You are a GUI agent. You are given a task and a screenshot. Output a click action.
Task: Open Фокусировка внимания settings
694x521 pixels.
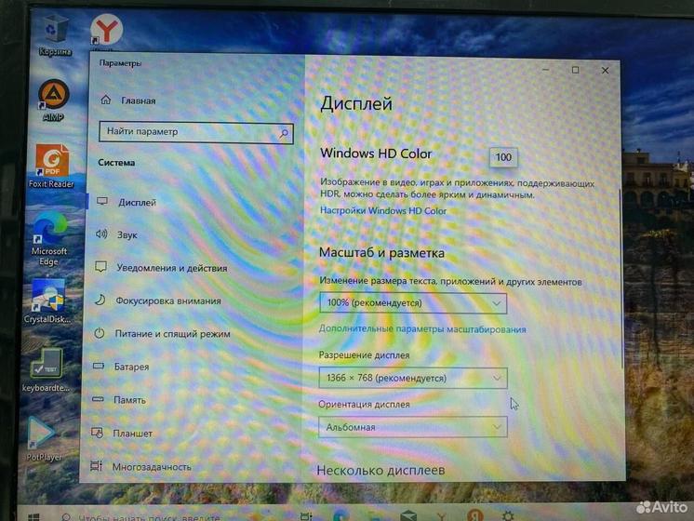click(x=167, y=301)
